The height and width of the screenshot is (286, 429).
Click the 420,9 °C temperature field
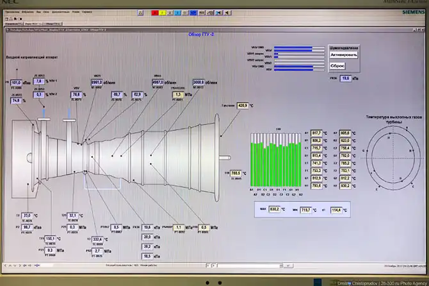point(242,105)
